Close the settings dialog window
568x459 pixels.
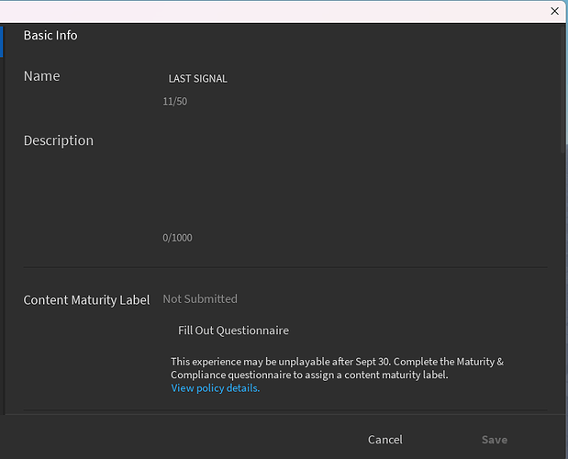pos(554,11)
